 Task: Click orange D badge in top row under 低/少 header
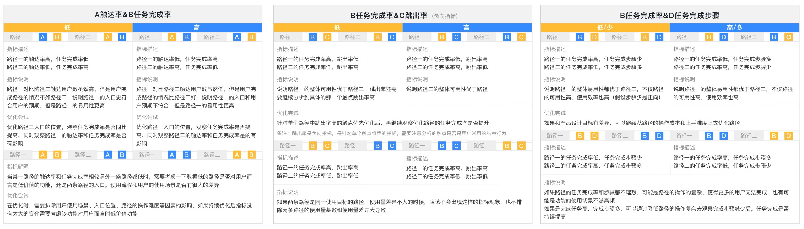(x=594, y=37)
